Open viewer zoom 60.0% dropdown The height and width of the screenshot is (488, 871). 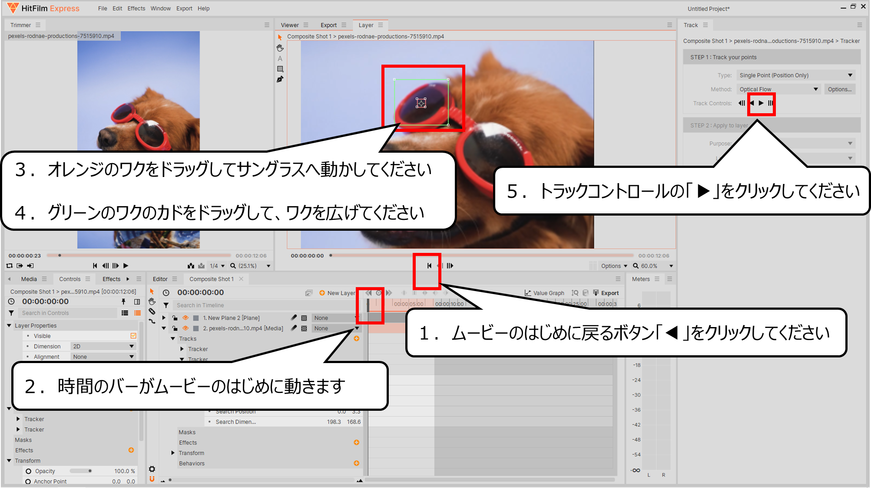point(653,266)
